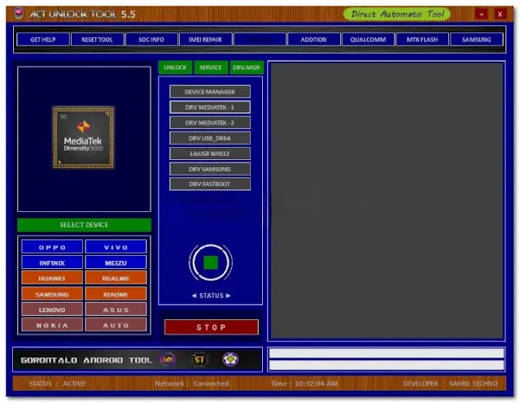520x403 pixels.
Task: Select NOKIA device brand
Action: (x=52, y=325)
